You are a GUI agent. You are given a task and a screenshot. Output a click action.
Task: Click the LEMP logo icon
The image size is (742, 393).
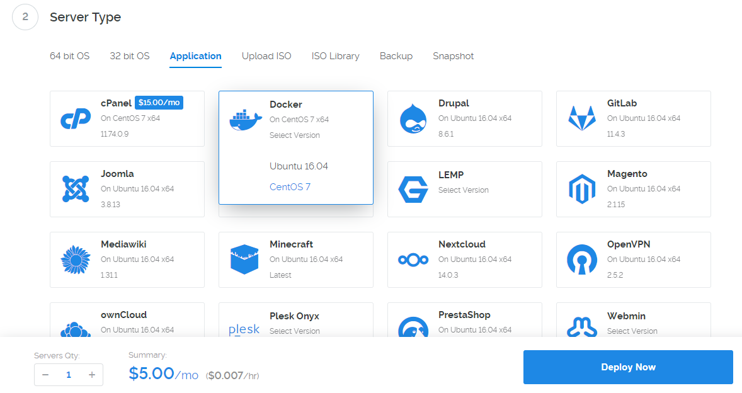[413, 190]
